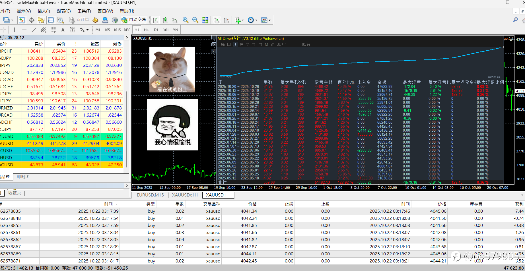Show MTDriver yearly stats with 年
Image resolution: width=525 pixels, height=271 pixels.
pyautogui.click(x=254, y=44)
